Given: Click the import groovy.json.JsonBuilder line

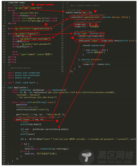Looking at the screenshot, I should click(x=24, y=73).
